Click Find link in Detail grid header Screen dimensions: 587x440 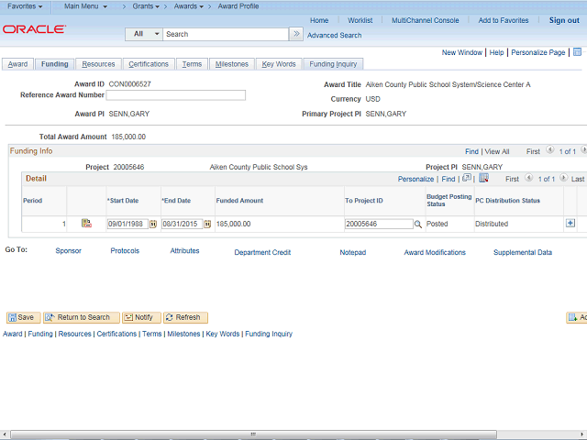(449, 180)
